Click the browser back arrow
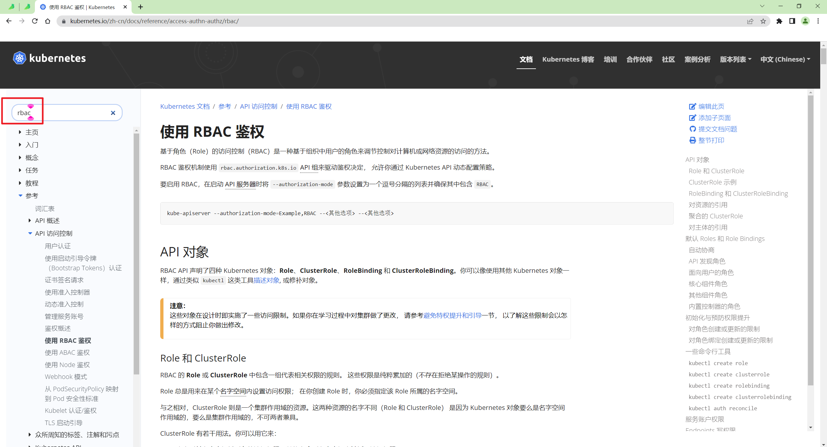This screenshot has height=447, width=827. (x=9, y=21)
